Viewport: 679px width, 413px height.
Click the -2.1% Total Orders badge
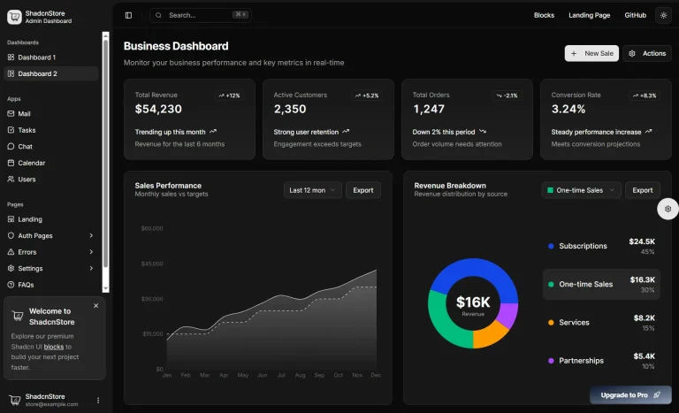(507, 96)
